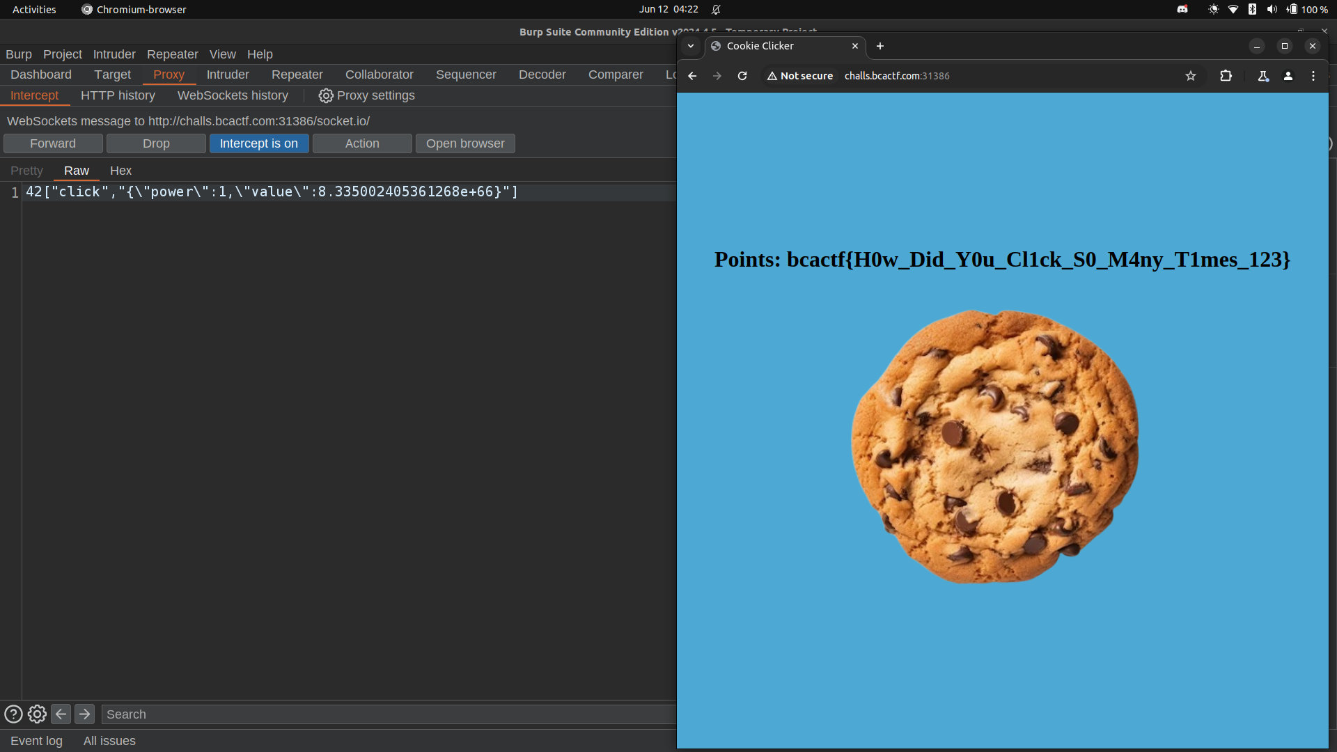Screen dimensions: 1337x752
Task: Toggle the Intercept is on button
Action: point(258,143)
